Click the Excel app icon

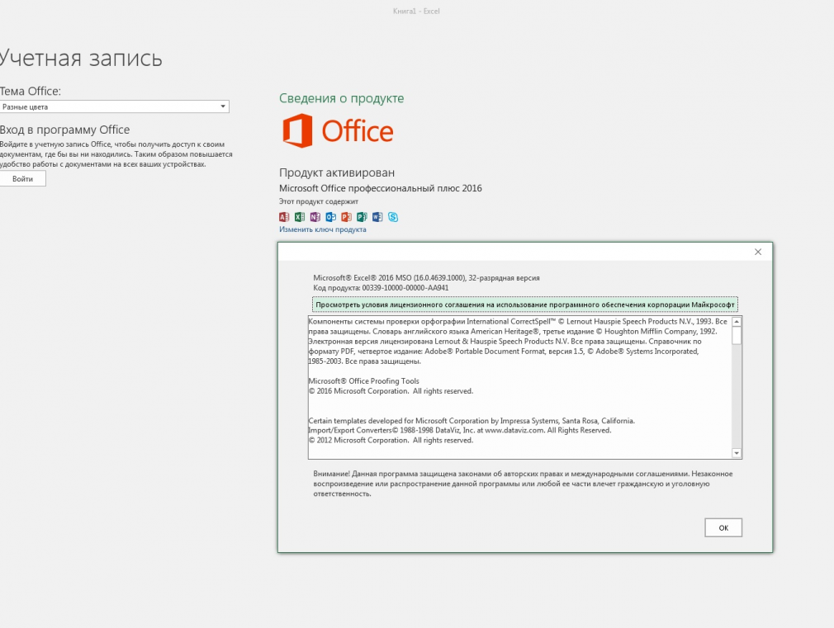300,217
